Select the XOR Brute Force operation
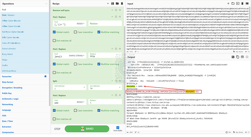Screen dimensions: 251x137 (25, 71)
